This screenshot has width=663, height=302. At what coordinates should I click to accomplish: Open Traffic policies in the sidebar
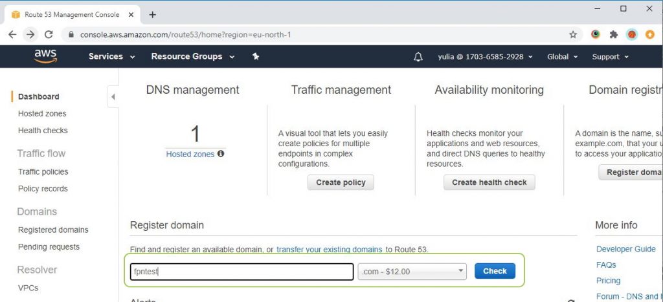43,172
